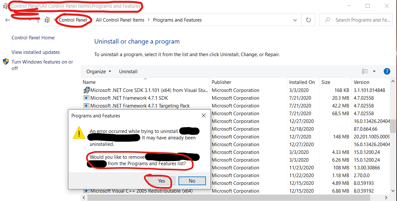Click the yellow warning icon in the dialog
This screenshot has height=201, width=397.
79,133
